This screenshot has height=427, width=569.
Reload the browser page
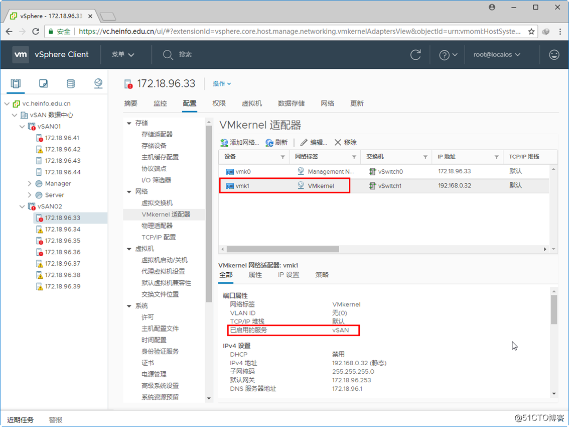(x=36, y=32)
